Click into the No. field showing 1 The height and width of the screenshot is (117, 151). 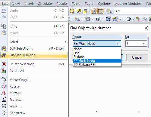134,44
